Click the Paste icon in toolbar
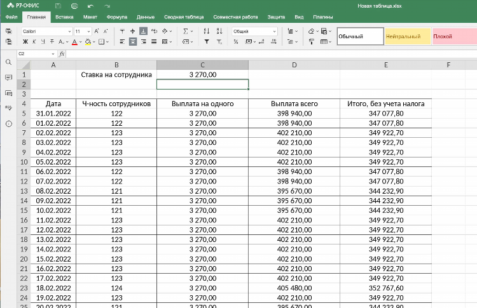 [8, 42]
